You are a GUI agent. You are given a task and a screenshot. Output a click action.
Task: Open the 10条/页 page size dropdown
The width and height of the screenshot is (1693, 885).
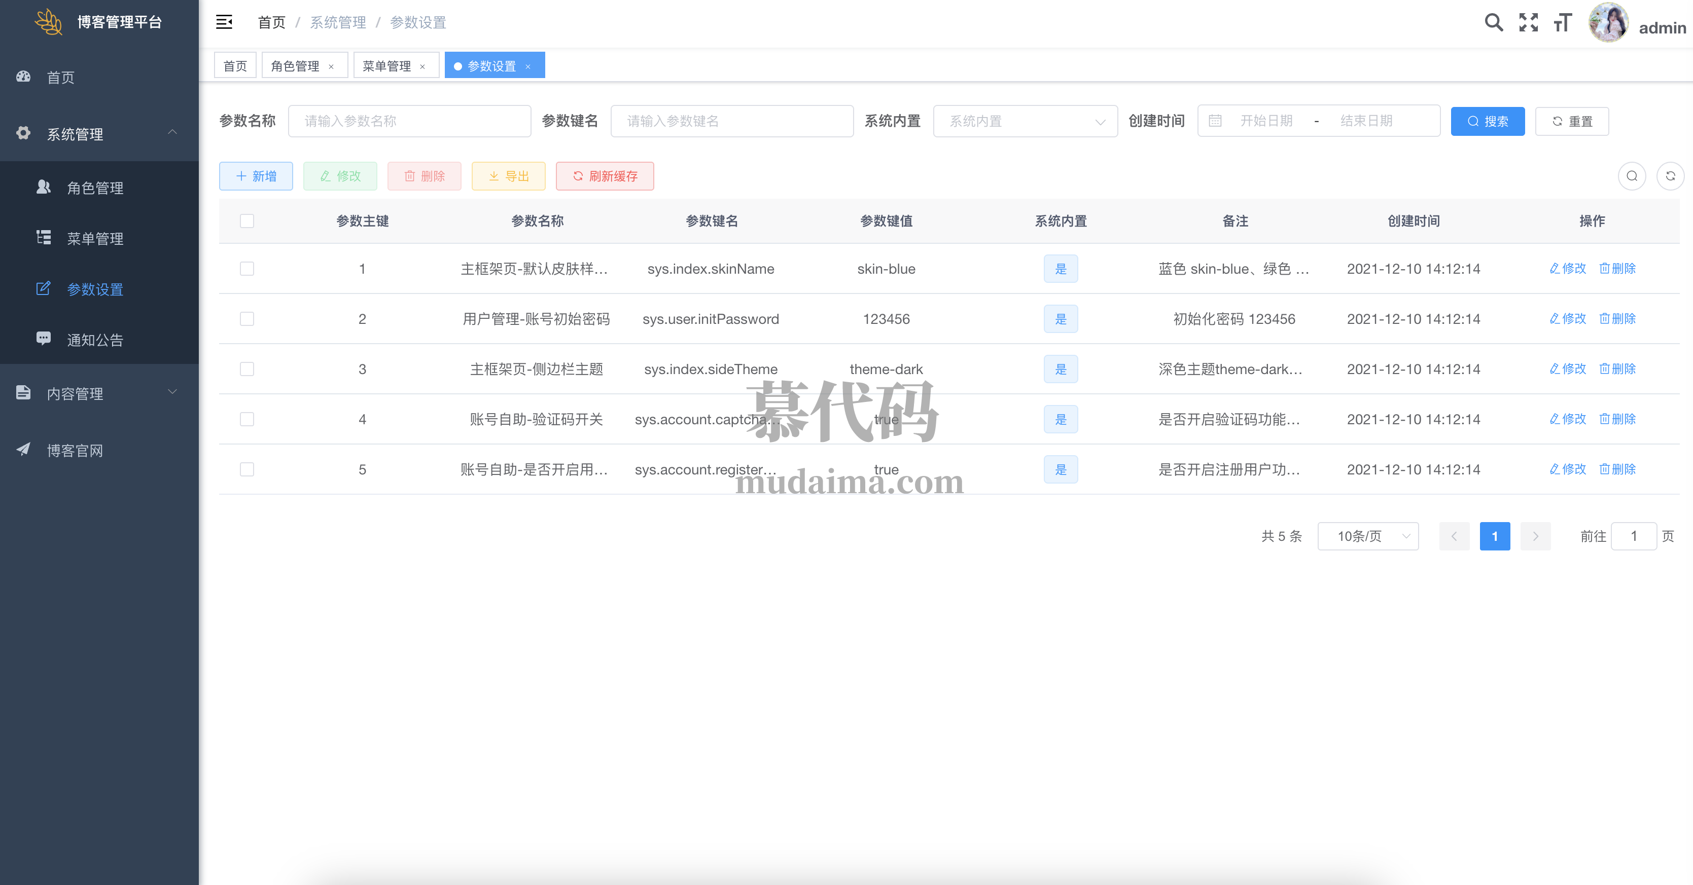click(x=1368, y=536)
